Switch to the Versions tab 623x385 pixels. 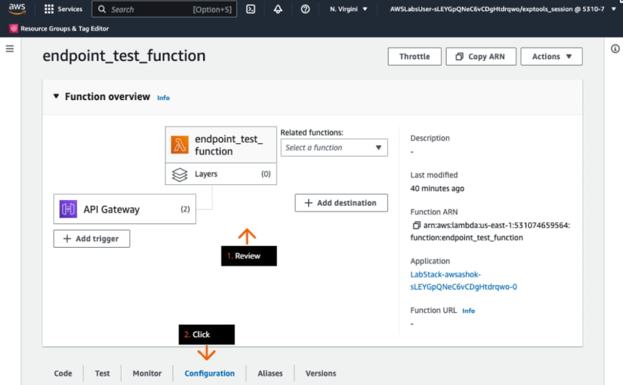click(321, 373)
